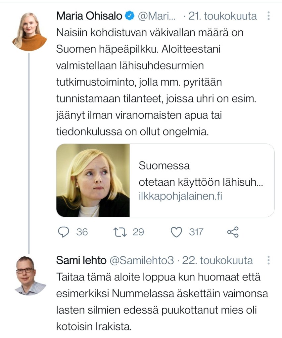The image size is (282, 338).
Task: Click the truncated @Mari... handle
Action: [156, 16]
